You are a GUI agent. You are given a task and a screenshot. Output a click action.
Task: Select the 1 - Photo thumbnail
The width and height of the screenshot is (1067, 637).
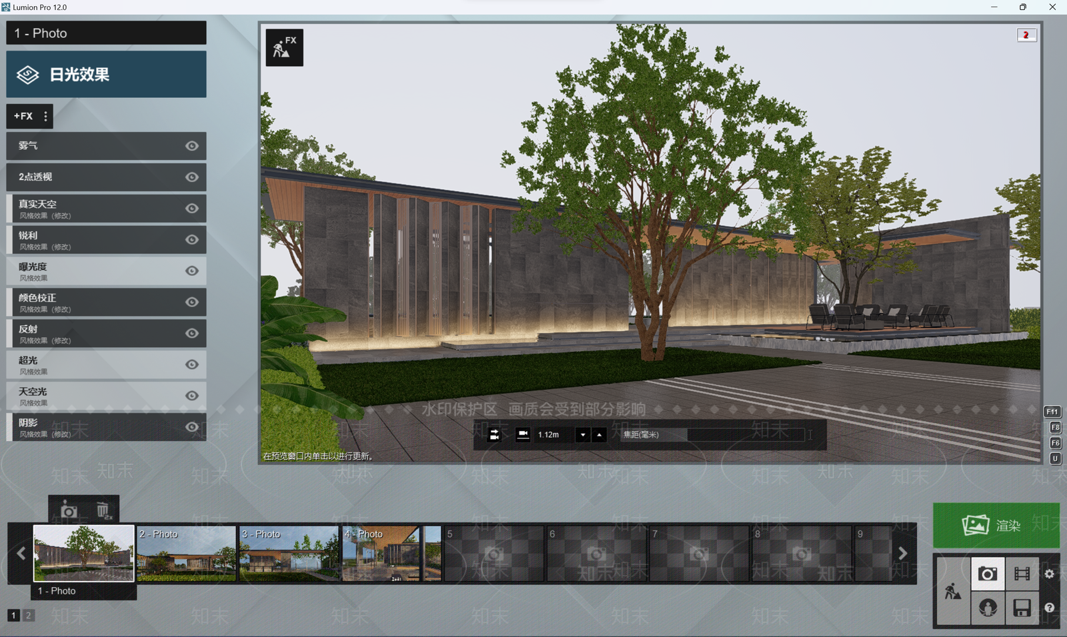pyautogui.click(x=84, y=553)
